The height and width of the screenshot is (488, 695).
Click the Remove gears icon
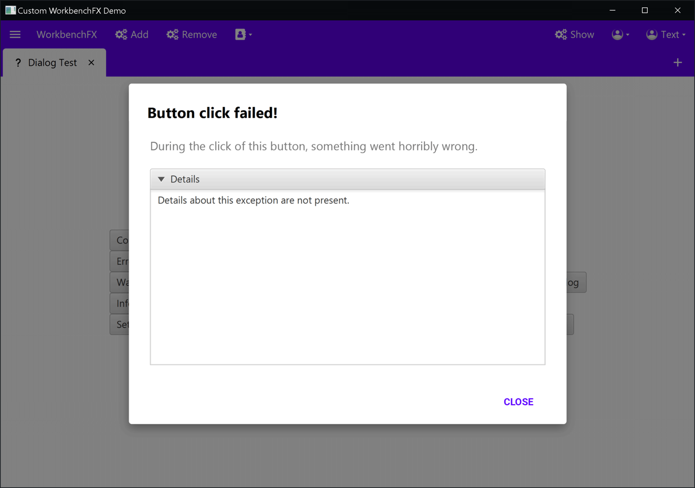[172, 34]
